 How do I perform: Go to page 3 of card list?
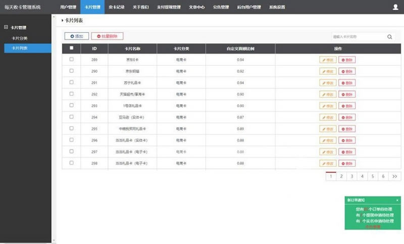click(352, 176)
